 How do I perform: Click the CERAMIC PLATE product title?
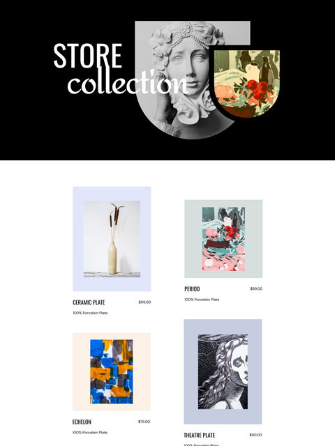click(89, 302)
